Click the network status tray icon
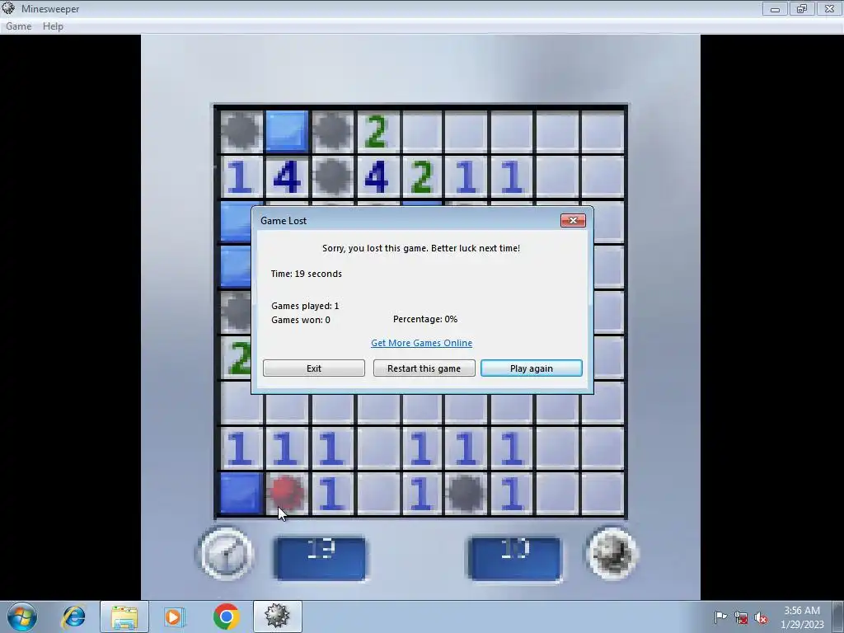 tap(741, 617)
